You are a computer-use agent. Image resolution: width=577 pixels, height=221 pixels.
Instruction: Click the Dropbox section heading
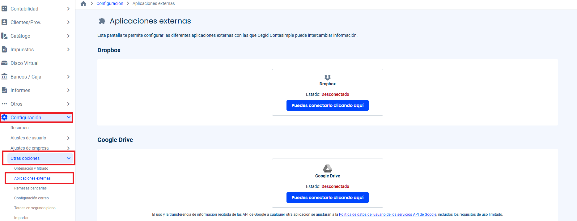pos(109,50)
